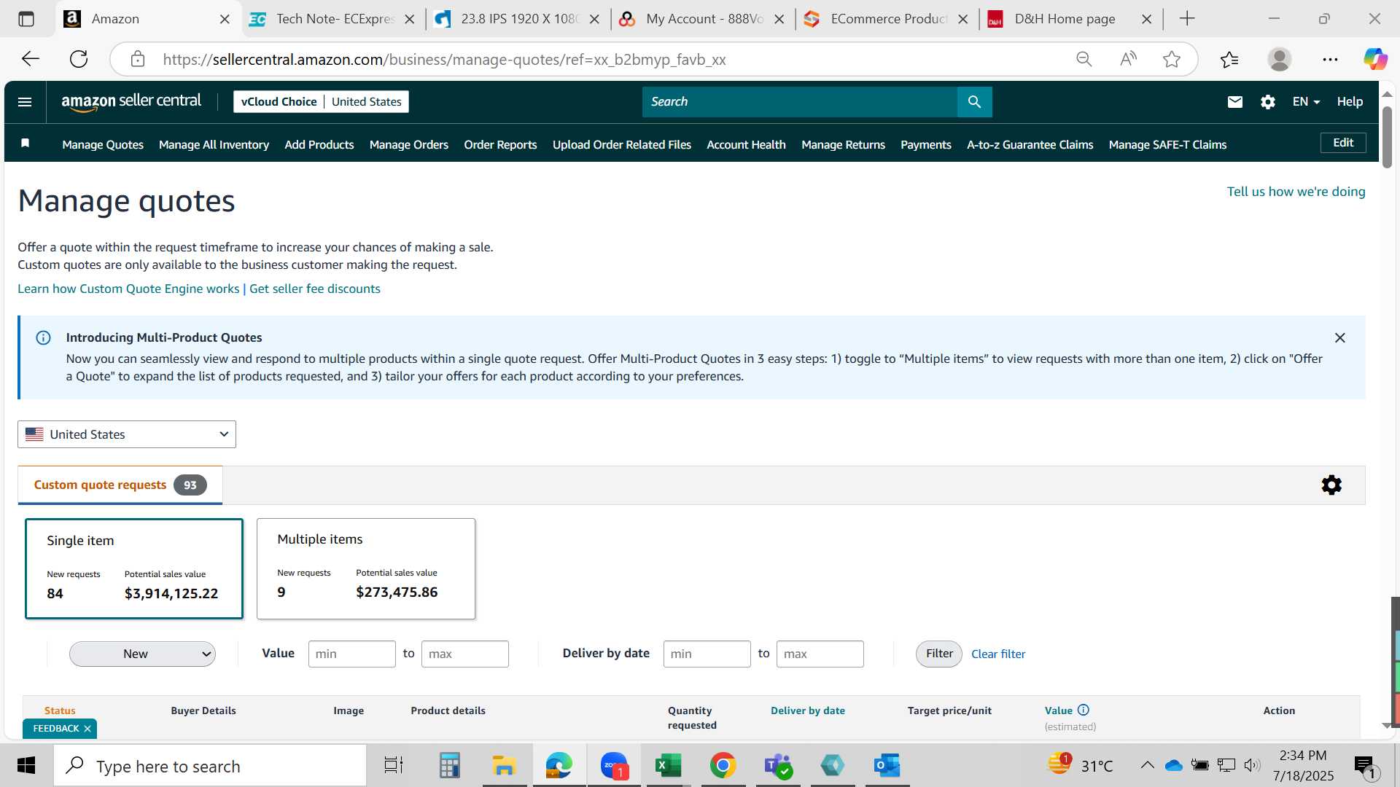Open Outlook from the taskbar
Viewport: 1400px width, 787px height.
(x=887, y=766)
